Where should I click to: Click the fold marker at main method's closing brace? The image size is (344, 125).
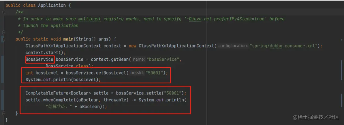(3, 114)
